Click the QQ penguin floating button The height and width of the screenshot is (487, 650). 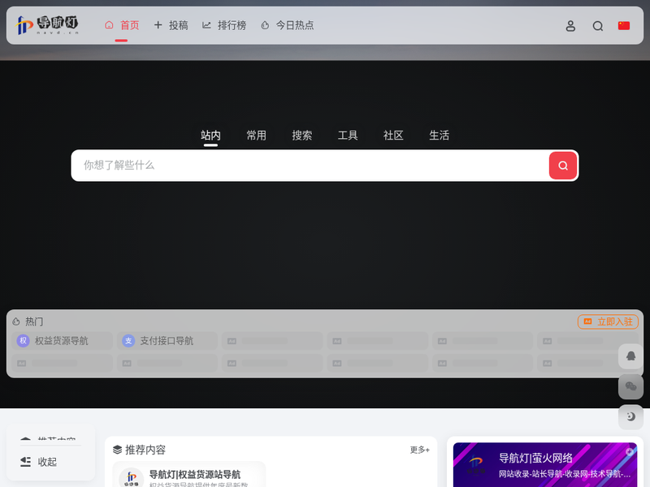point(631,356)
